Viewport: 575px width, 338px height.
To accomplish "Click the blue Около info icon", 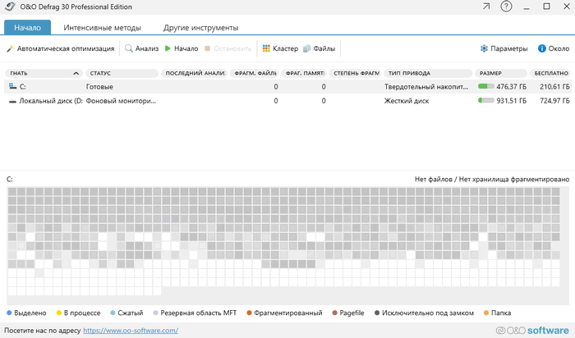I will click(541, 48).
